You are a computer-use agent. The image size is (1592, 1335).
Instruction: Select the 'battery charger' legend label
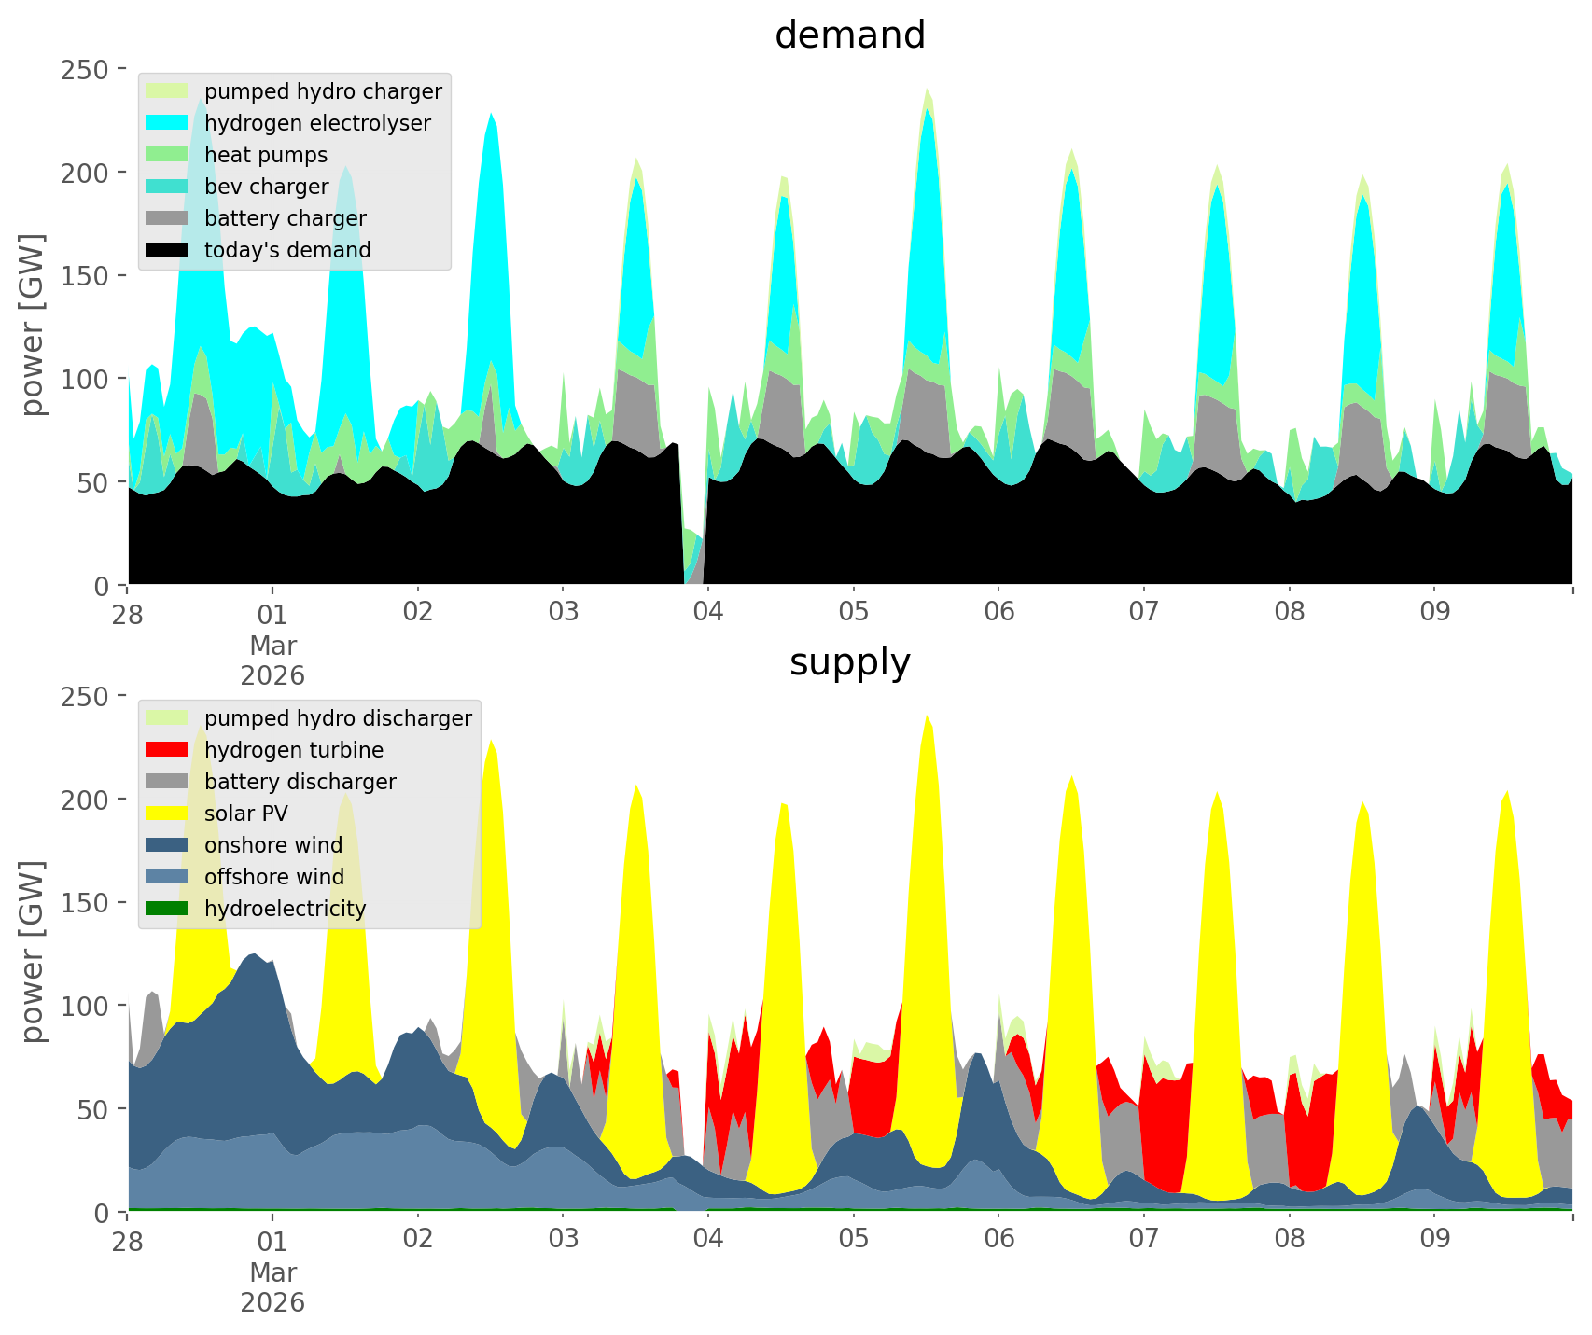tap(285, 218)
